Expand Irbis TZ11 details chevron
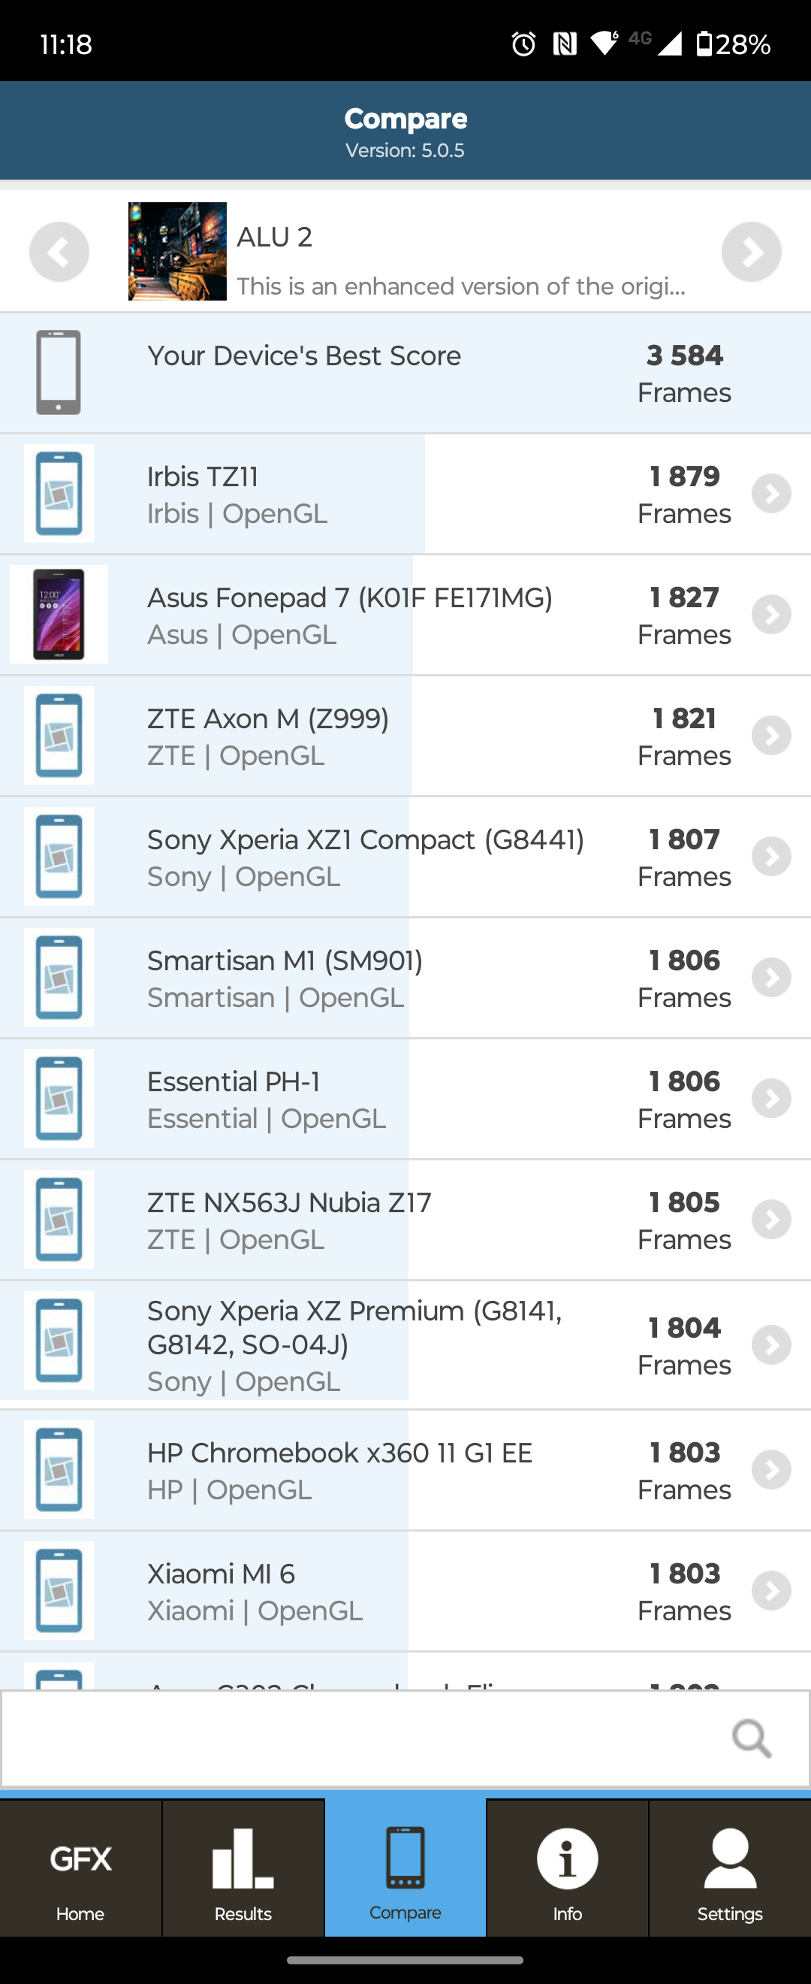Viewport: 811px width, 1984px height. 771,494
